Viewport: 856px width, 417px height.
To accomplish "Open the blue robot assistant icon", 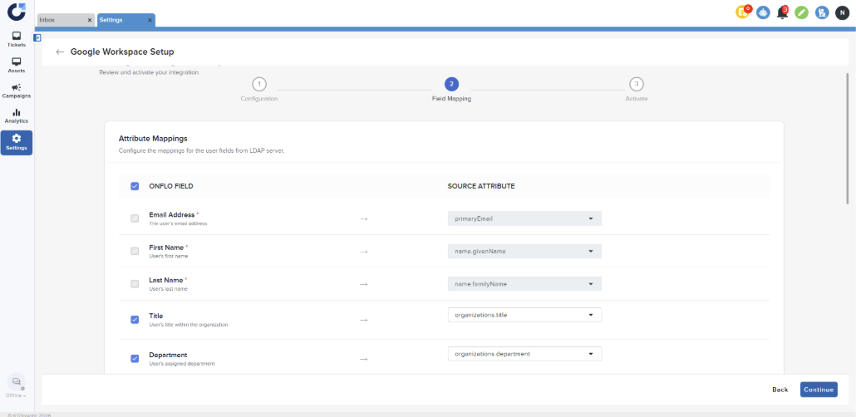I will coord(763,12).
